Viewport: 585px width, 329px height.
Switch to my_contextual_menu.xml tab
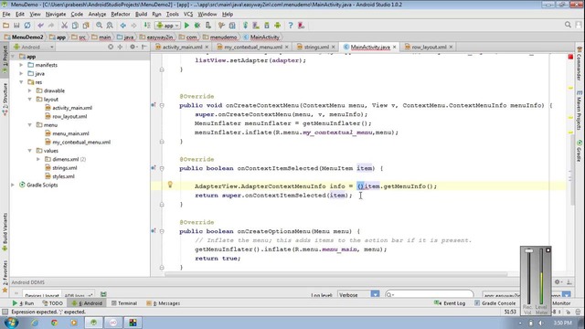[253, 47]
